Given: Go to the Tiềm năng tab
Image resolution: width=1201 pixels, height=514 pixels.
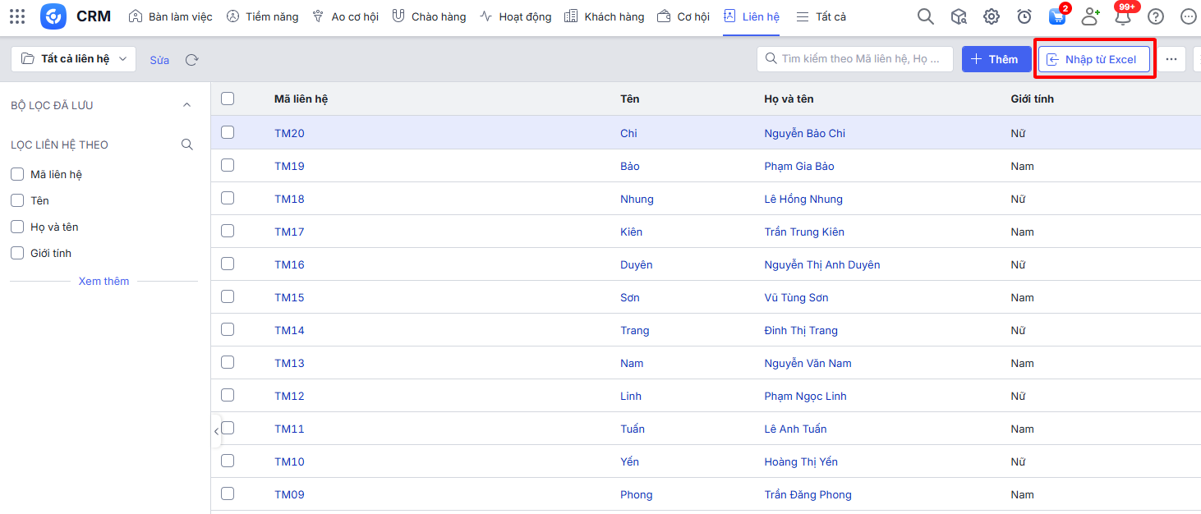Looking at the screenshot, I should 263,16.
